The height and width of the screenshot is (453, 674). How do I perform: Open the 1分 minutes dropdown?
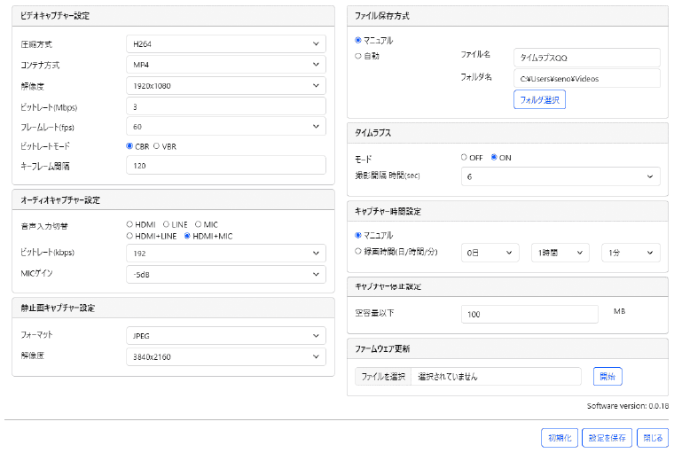(631, 253)
